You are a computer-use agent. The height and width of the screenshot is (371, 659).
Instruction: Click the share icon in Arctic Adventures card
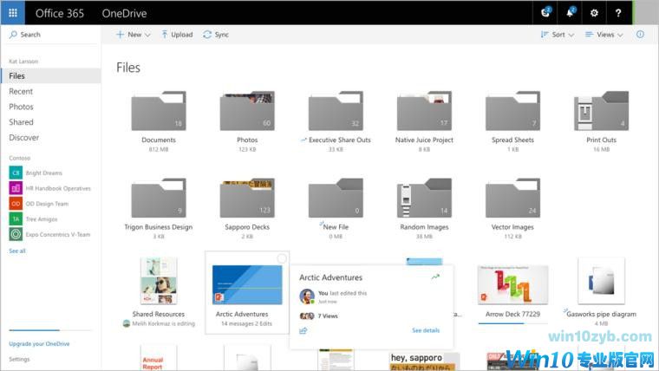pyautogui.click(x=303, y=330)
